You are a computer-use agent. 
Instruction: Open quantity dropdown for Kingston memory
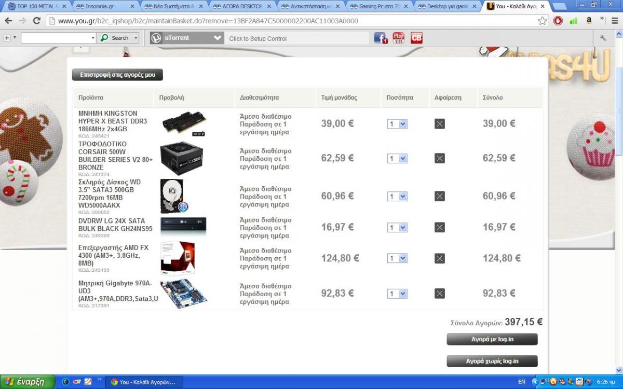click(397, 124)
